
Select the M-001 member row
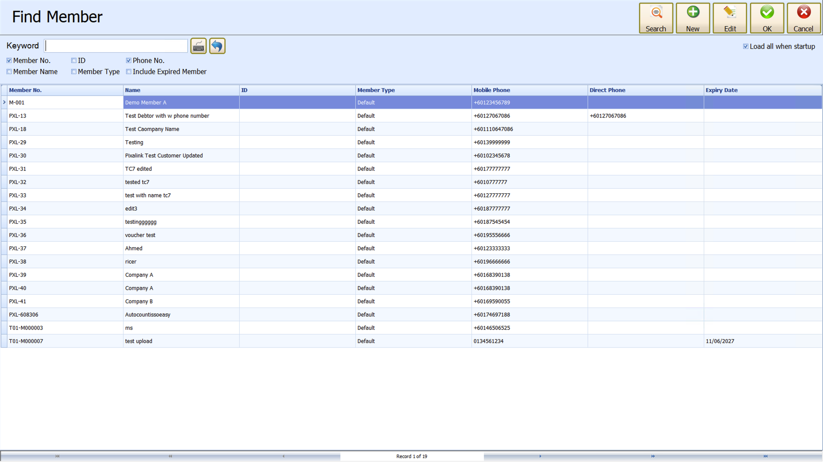(411, 103)
